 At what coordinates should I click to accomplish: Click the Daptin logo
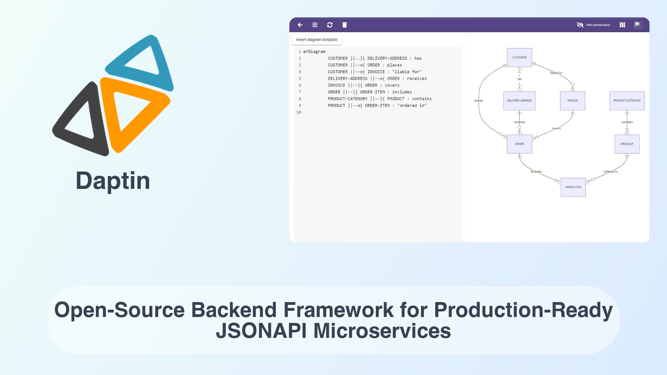click(113, 95)
